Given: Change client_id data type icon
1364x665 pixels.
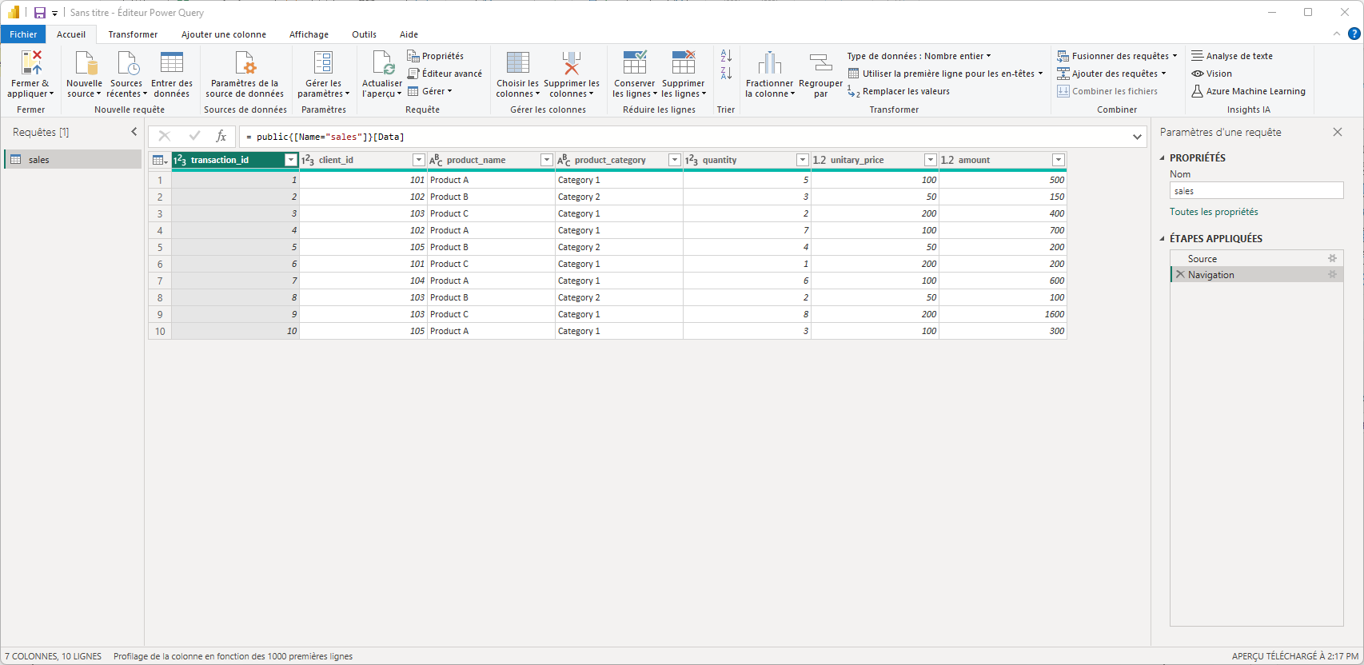Looking at the screenshot, I should pyautogui.click(x=308, y=160).
